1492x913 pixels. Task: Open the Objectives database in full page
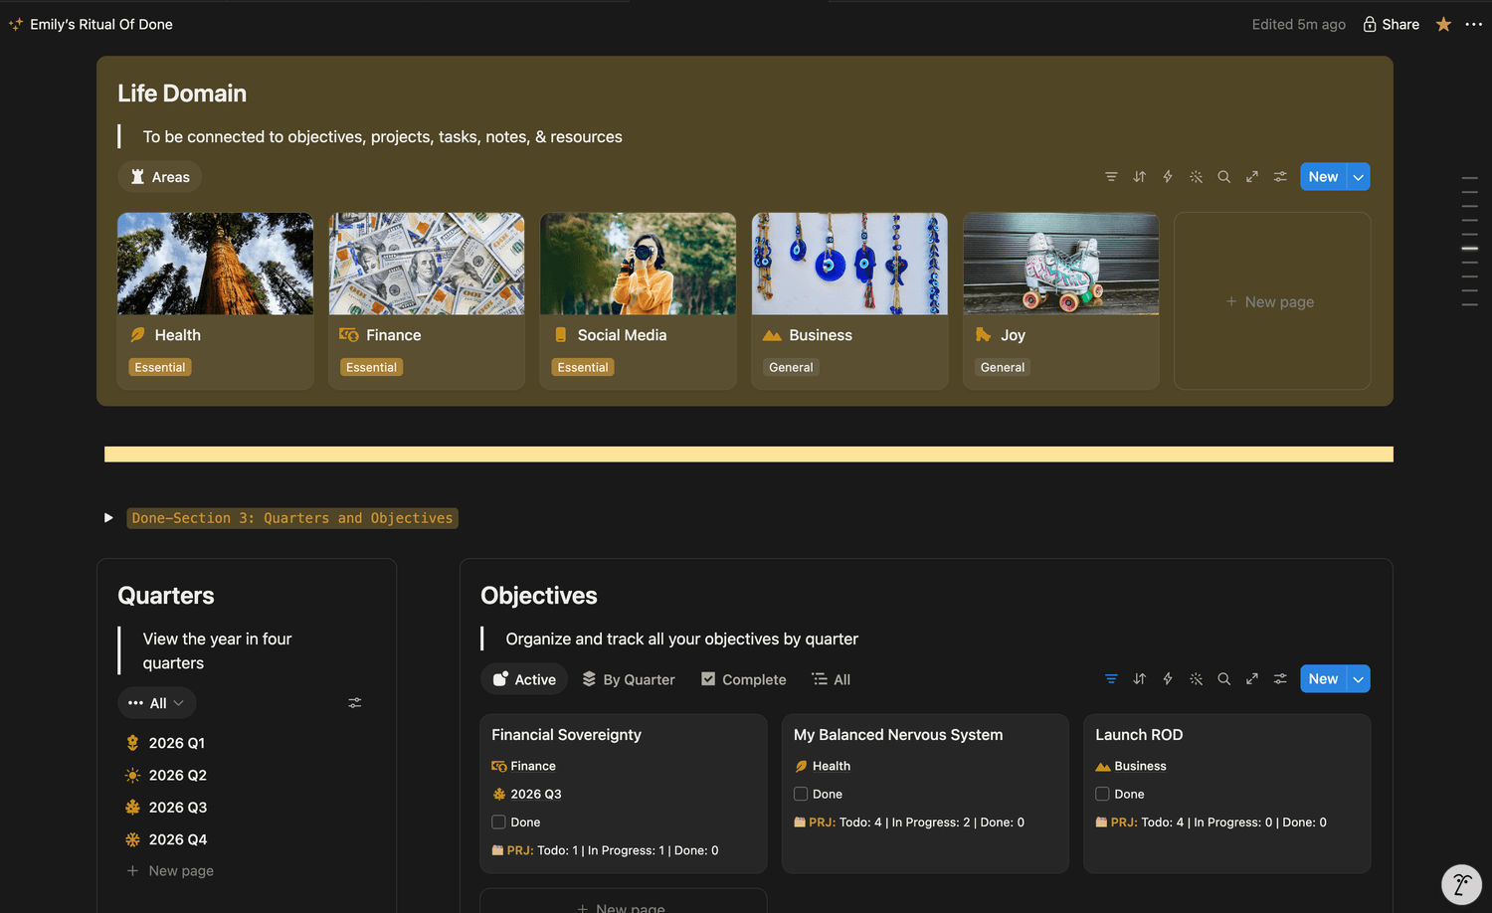point(1252,679)
